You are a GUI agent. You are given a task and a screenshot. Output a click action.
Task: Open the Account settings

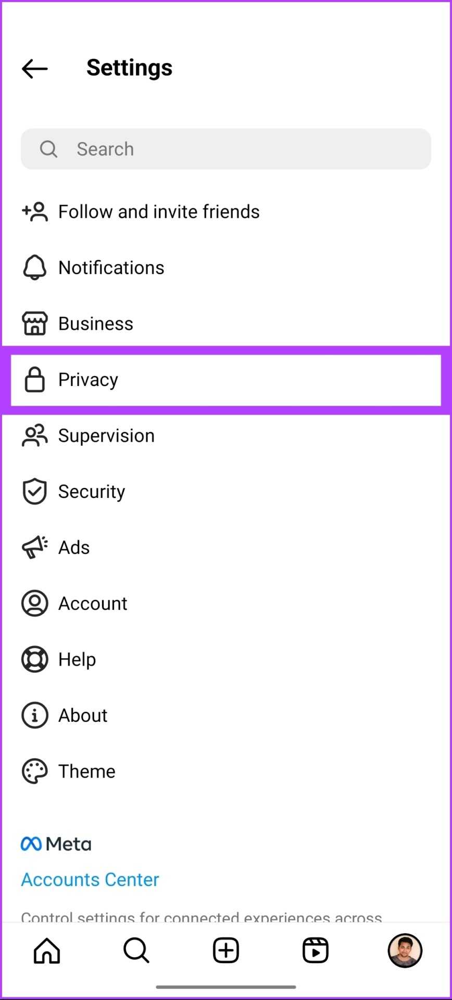click(x=93, y=604)
